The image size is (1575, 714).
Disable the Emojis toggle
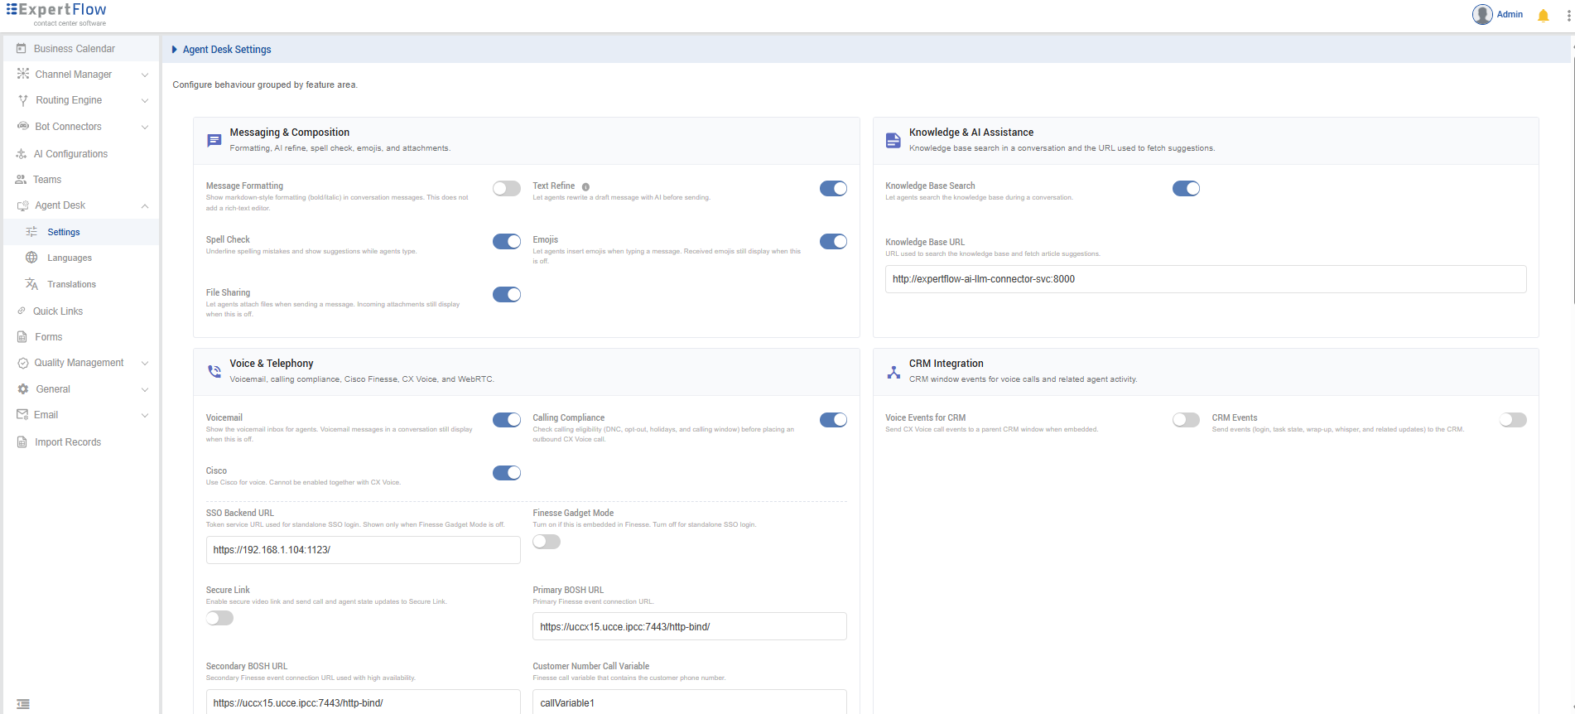tap(833, 241)
